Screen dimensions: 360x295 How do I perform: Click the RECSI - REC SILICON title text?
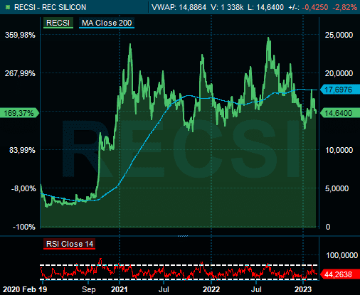click(x=50, y=7)
